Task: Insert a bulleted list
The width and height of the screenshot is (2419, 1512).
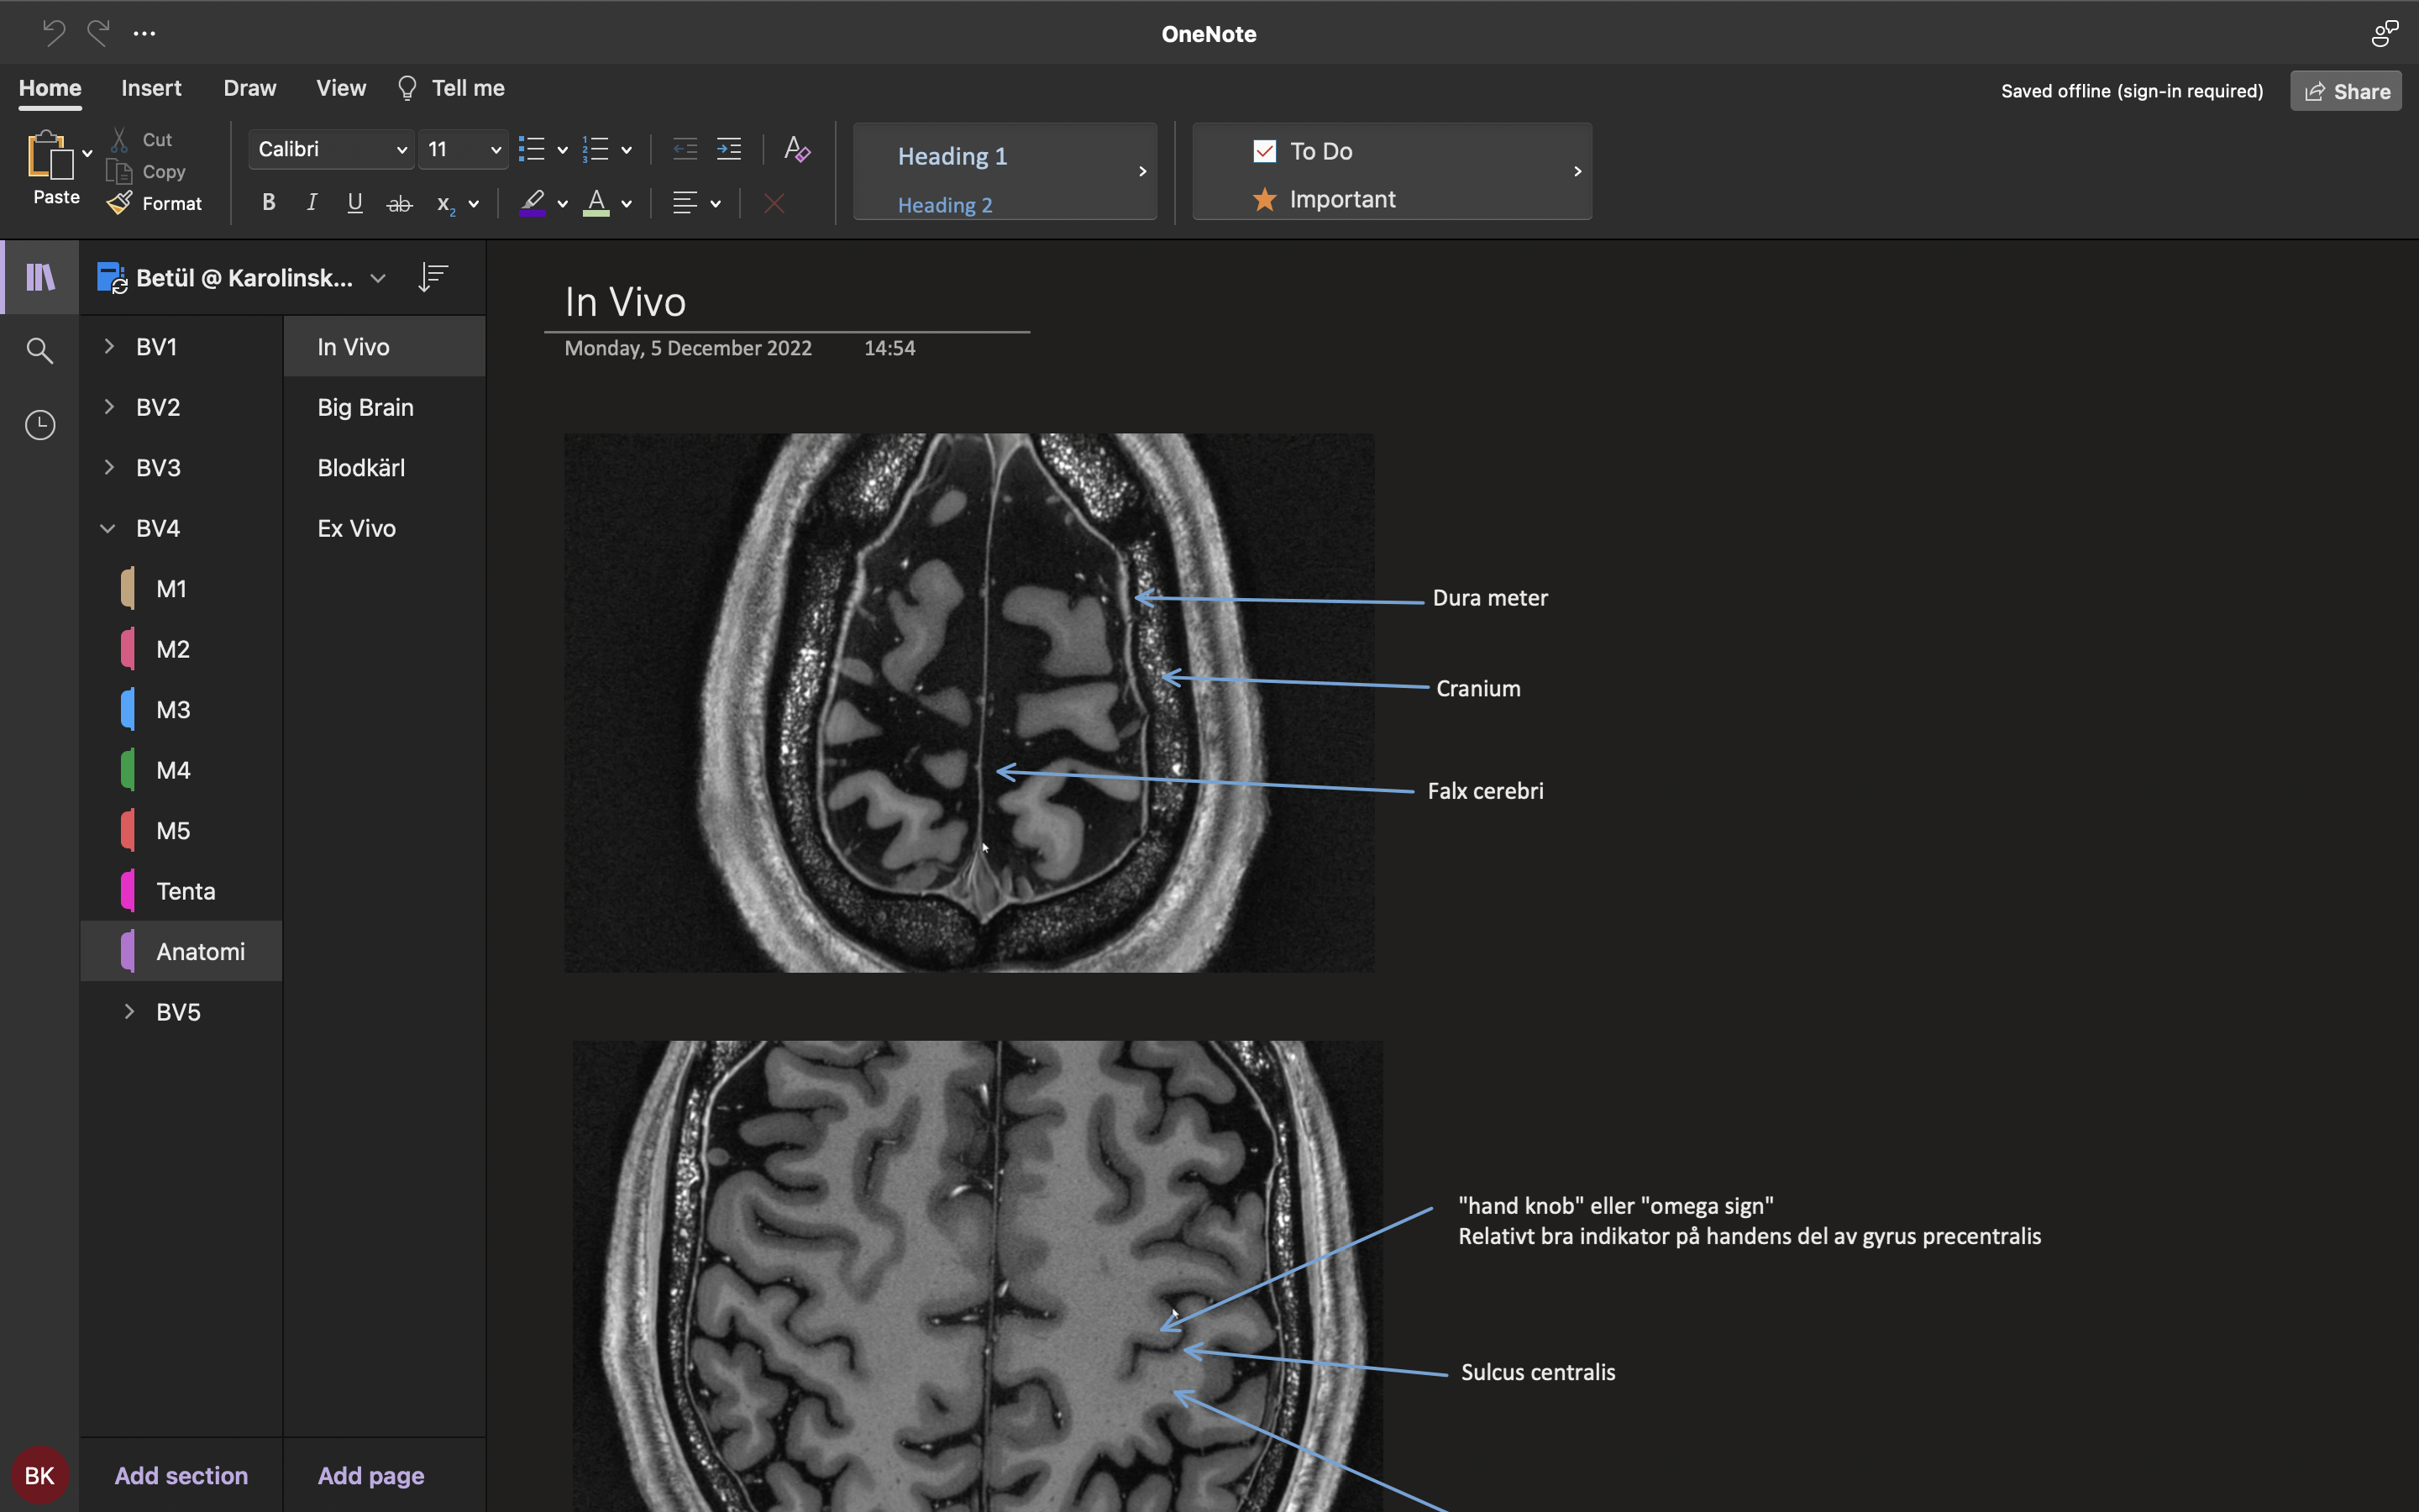Action: click(532, 149)
